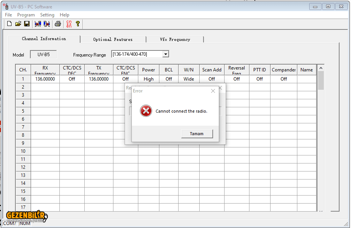Select the Channel Information tab
Image resolution: width=351 pixels, height=228 pixels.
(44, 39)
